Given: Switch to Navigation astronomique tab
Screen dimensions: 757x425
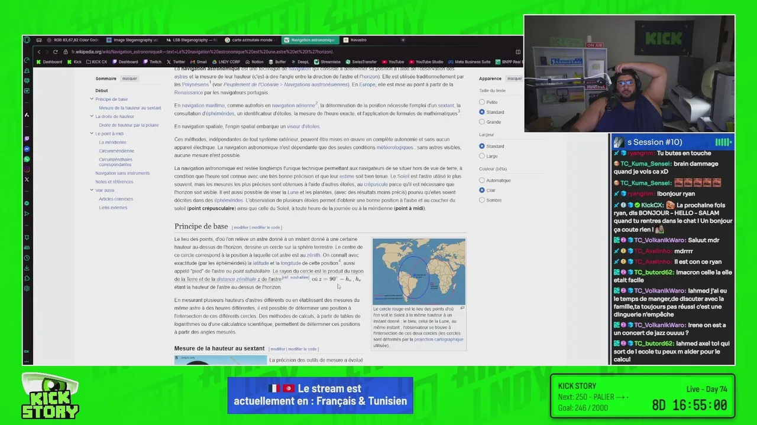Looking at the screenshot, I should (309, 40).
